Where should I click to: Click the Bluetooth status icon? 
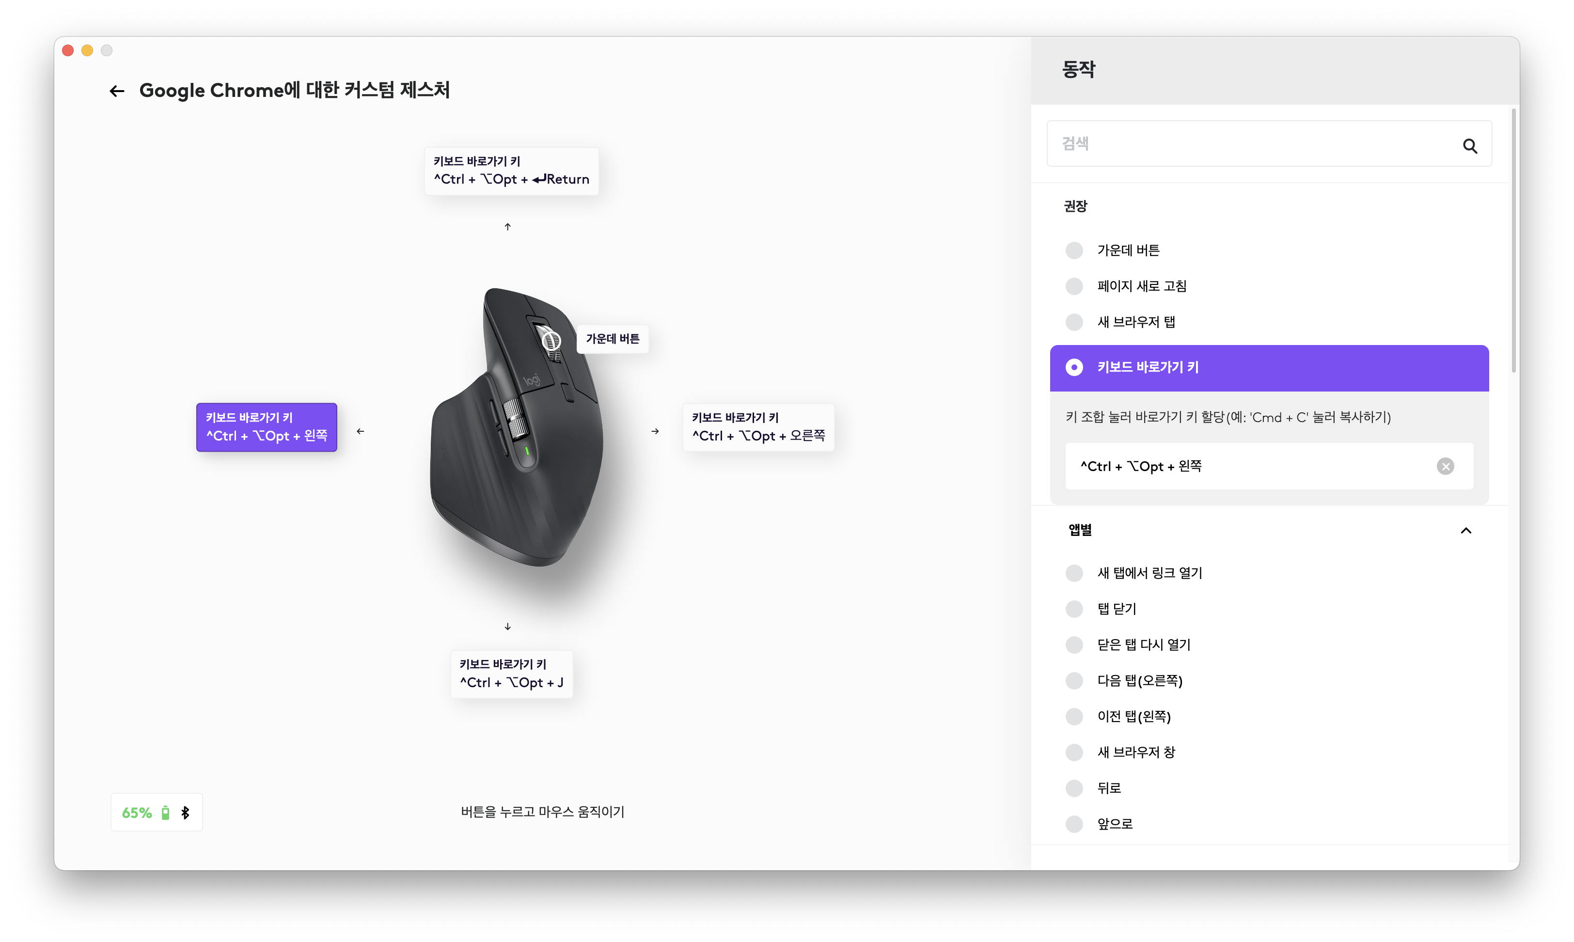[x=185, y=813]
